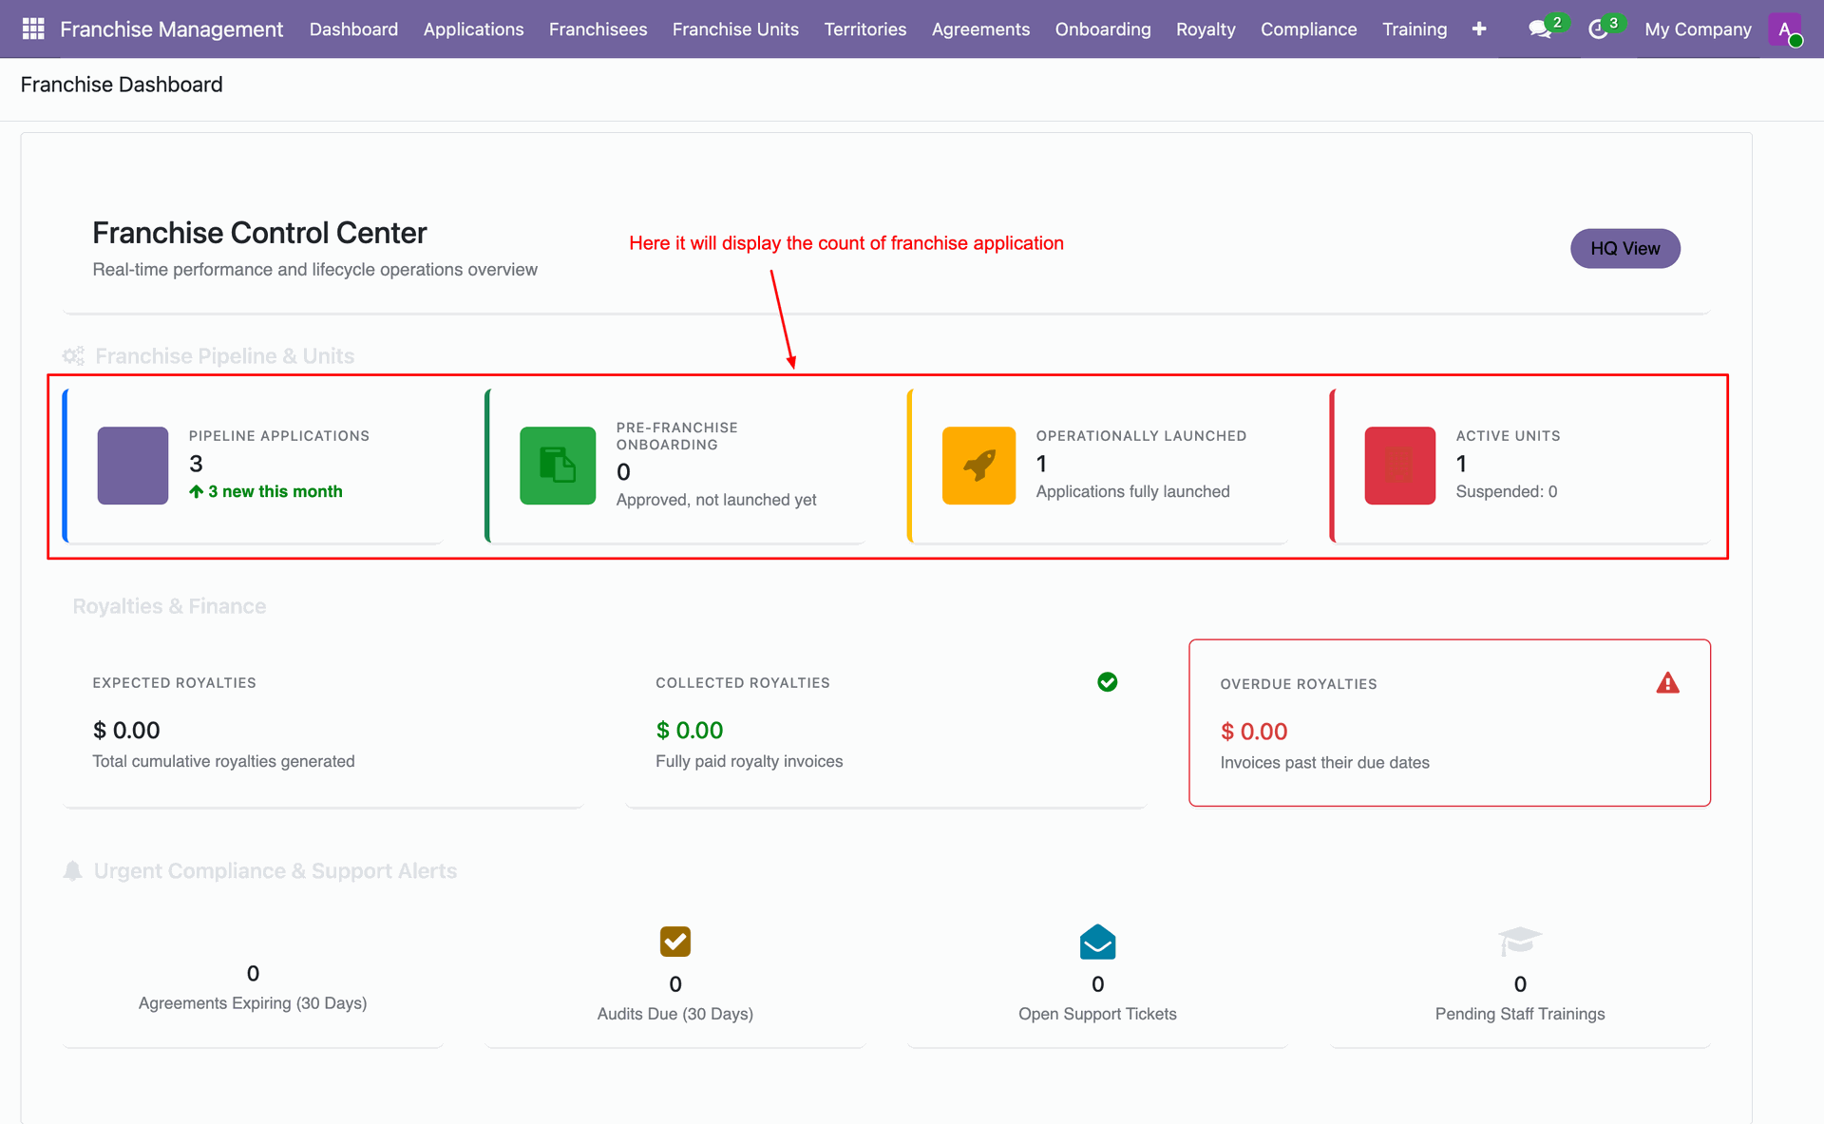Click the green onboarding documents icon
Screen dimensions: 1824x1124
tap(558, 466)
